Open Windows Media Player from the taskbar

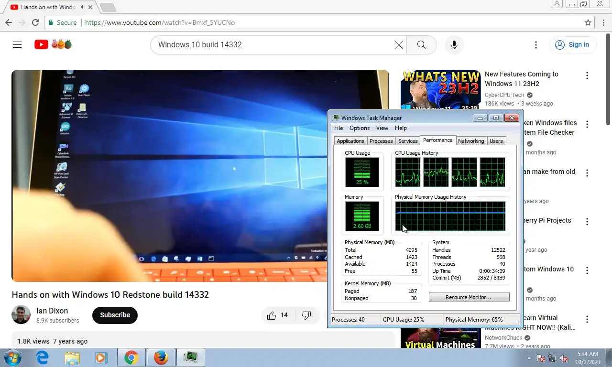101,357
